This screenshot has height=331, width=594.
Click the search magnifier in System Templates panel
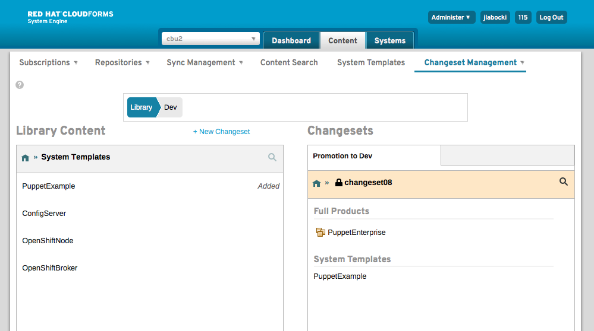tap(272, 157)
